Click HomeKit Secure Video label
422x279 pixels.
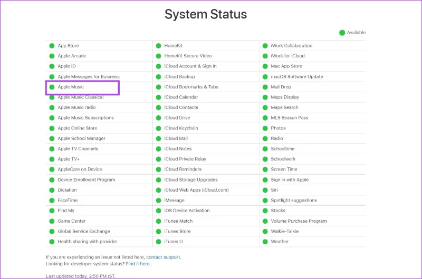[x=188, y=56]
